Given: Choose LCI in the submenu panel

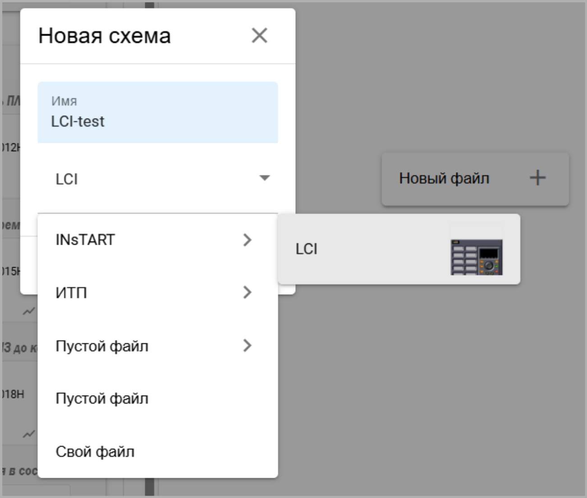Looking at the screenshot, I should click(307, 249).
